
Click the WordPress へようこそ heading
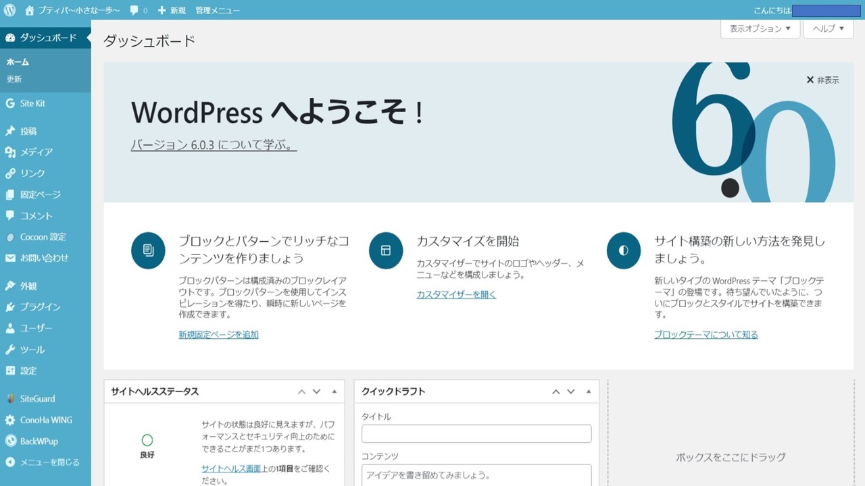[x=277, y=112]
